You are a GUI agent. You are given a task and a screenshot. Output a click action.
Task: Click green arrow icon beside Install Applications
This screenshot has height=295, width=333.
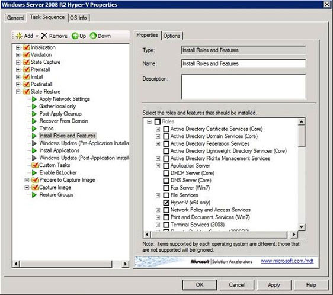34,150
